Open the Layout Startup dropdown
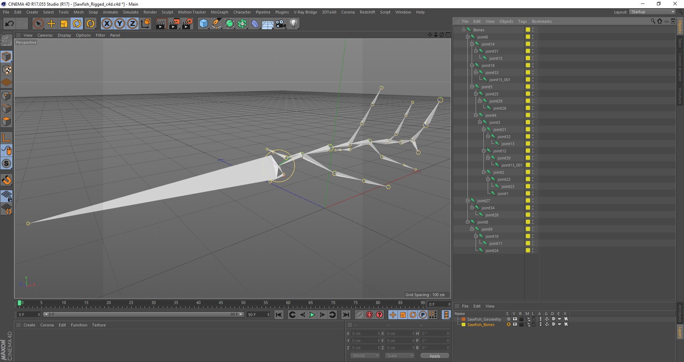The image size is (684, 362). point(652,12)
